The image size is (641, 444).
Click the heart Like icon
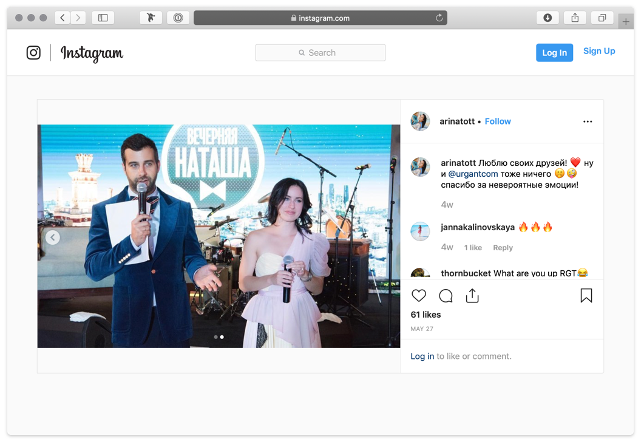coord(419,296)
